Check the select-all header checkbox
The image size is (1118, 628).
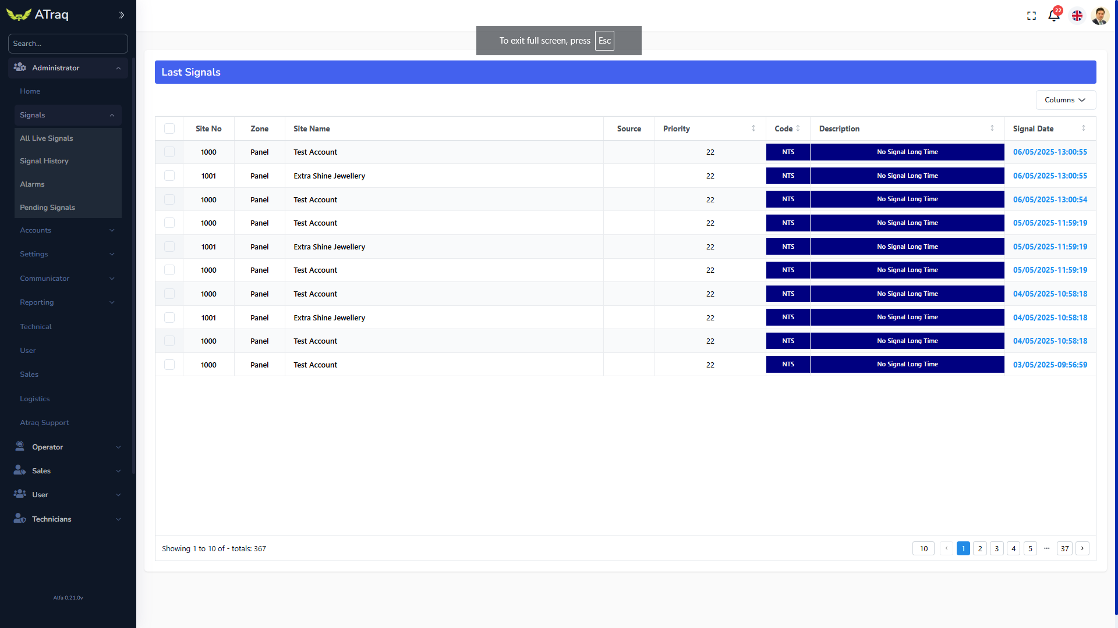coord(169,129)
